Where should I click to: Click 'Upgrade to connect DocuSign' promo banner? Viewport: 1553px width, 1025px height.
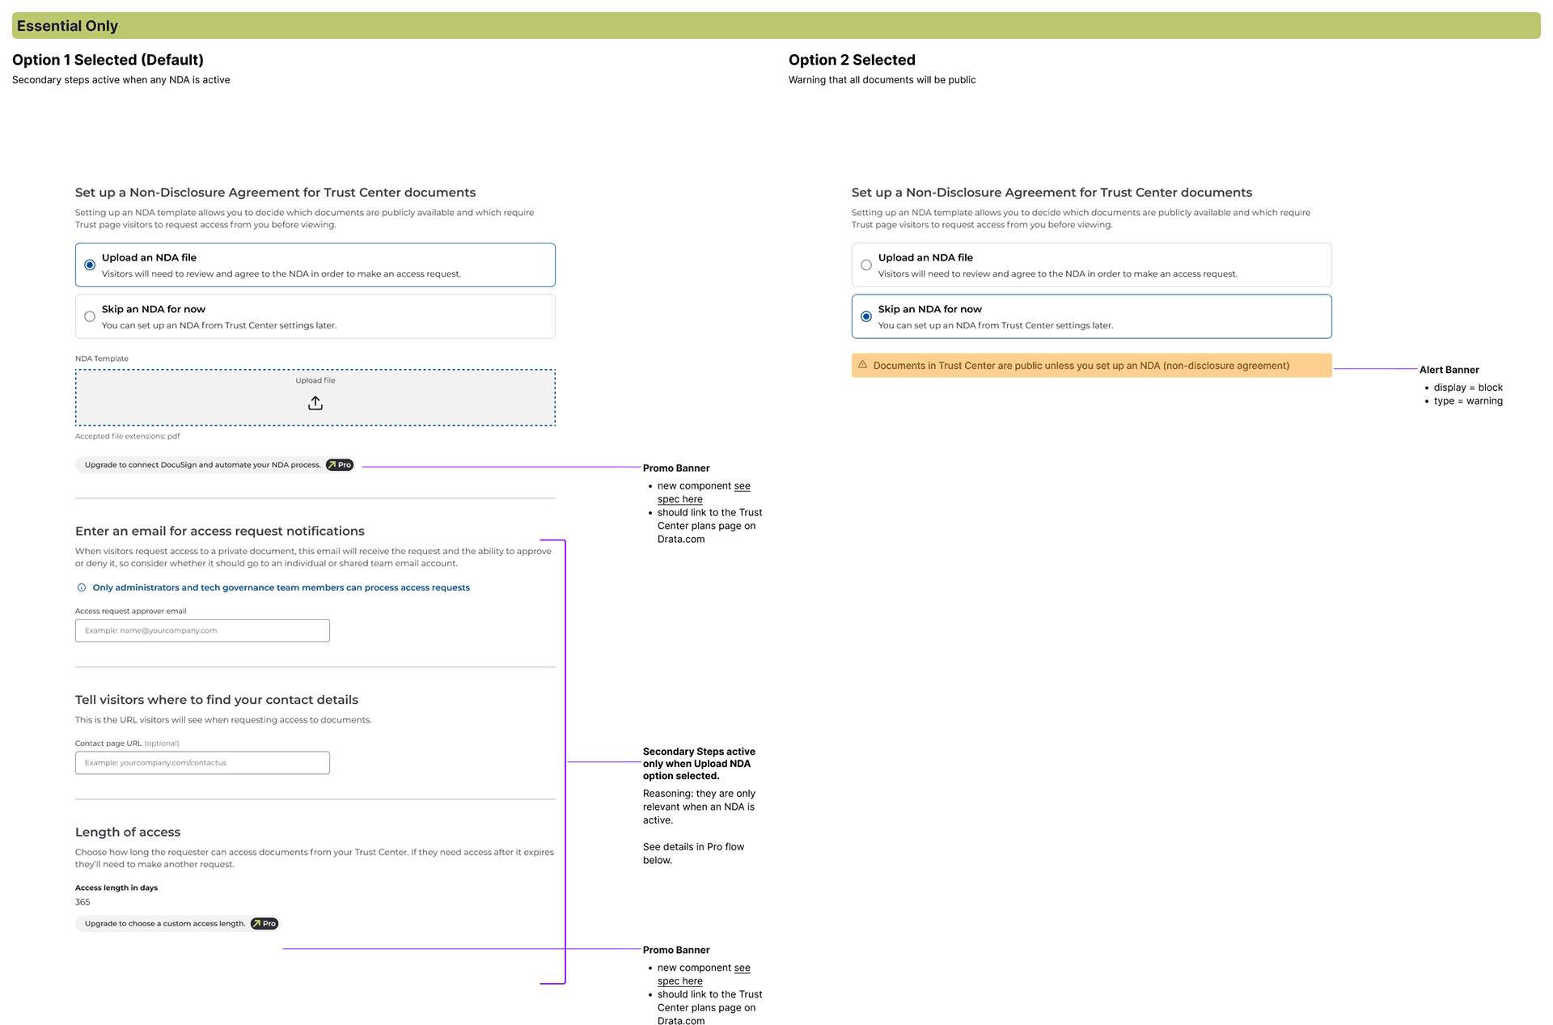pos(217,465)
